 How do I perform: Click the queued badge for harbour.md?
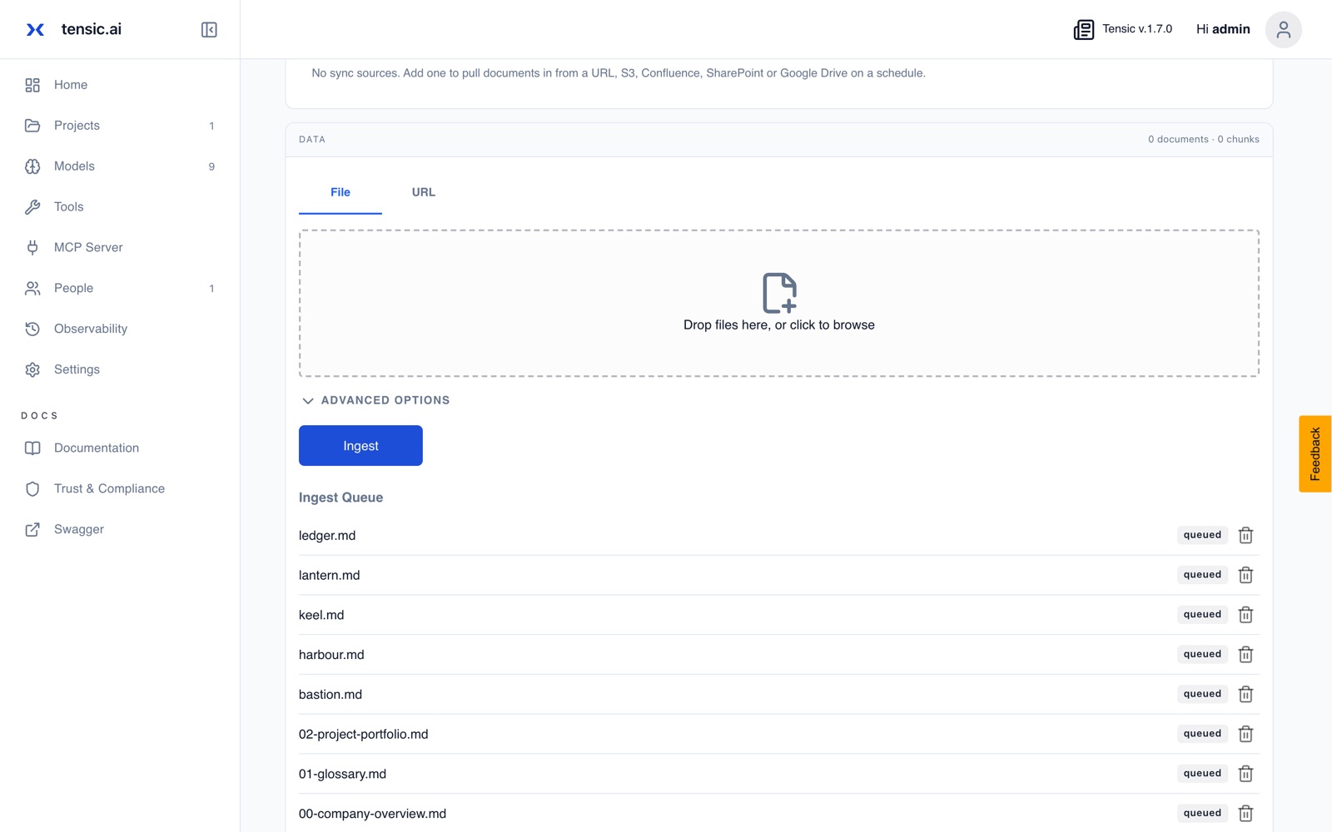click(x=1202, y=655)
